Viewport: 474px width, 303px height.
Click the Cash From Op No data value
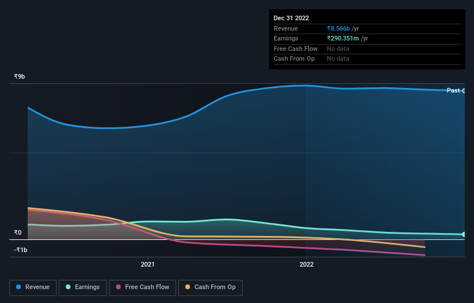click(338, 59)
